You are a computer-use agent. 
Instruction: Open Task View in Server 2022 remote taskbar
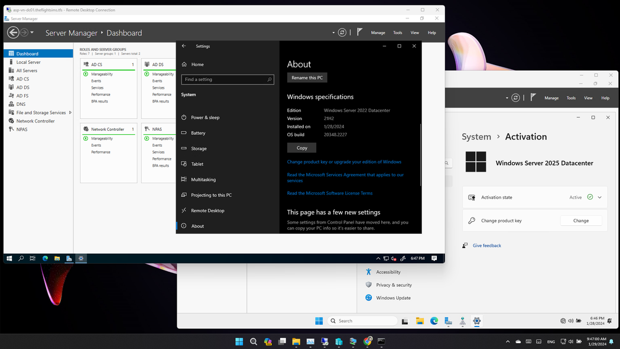pos(33,258)
